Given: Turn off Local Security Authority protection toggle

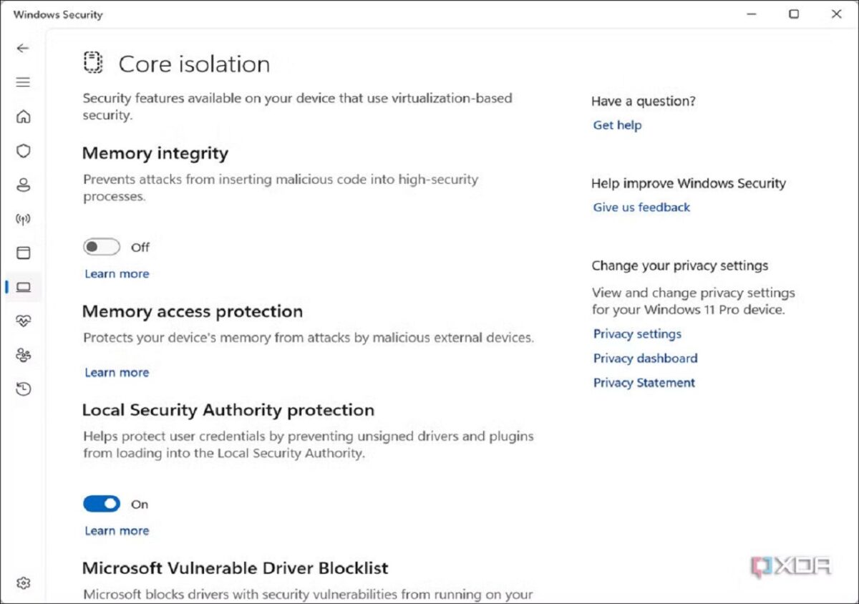Looking at the screenshot, I should pyautogui.click(x=102, y=504).
